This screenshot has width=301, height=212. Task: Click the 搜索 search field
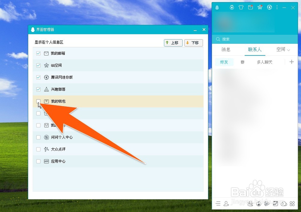click(255, 39)
